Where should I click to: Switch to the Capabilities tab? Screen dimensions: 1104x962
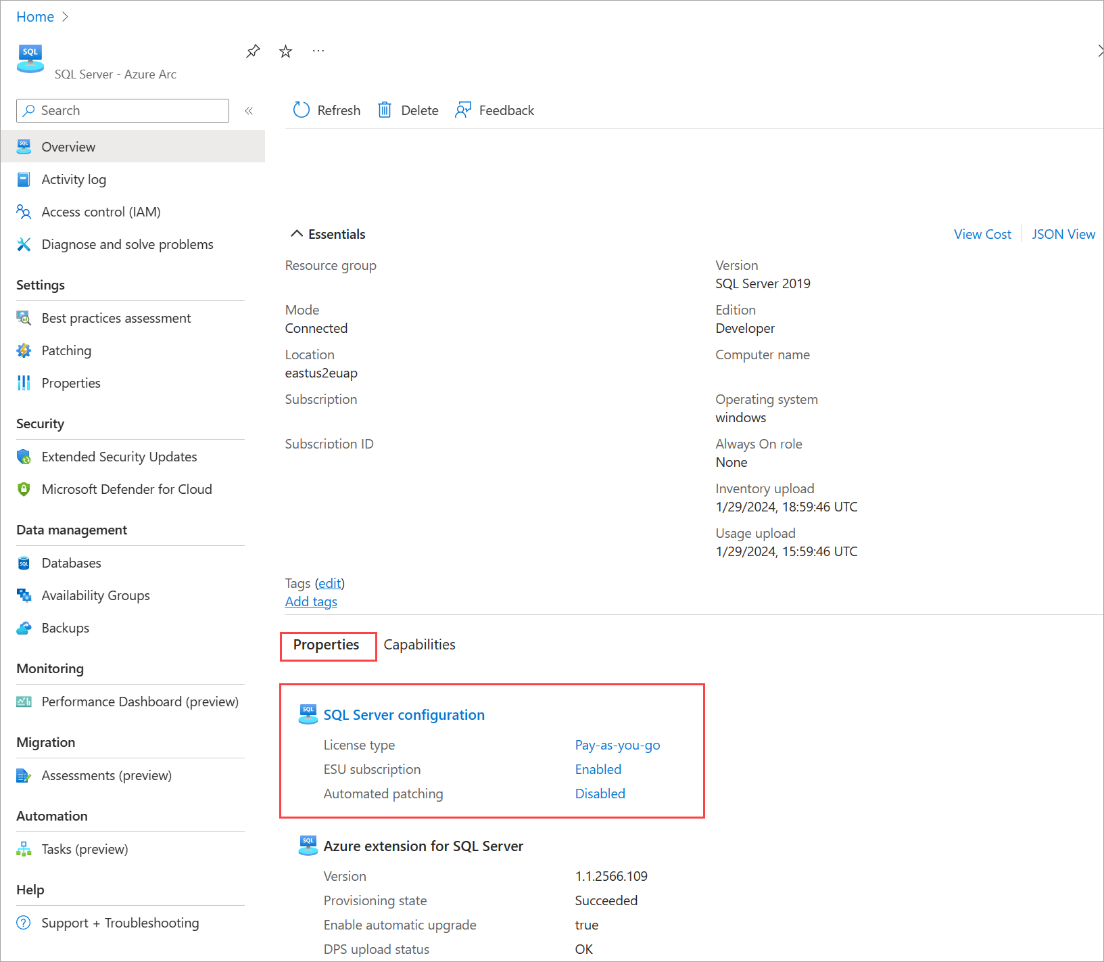(x=419, y=645)
